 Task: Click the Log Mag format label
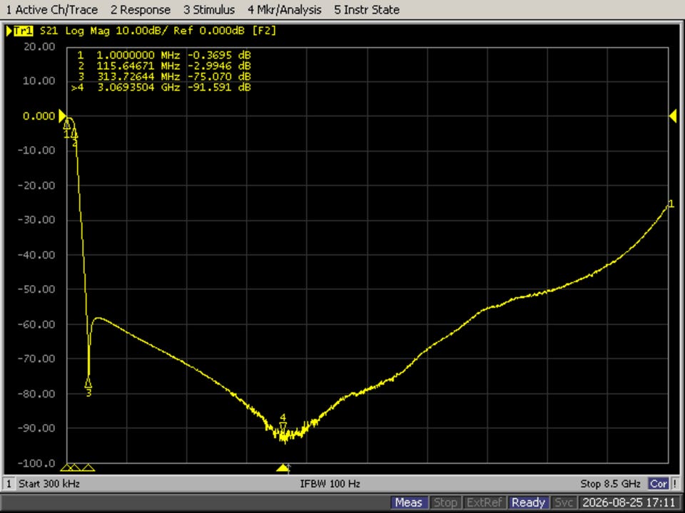tap(87, 31)
